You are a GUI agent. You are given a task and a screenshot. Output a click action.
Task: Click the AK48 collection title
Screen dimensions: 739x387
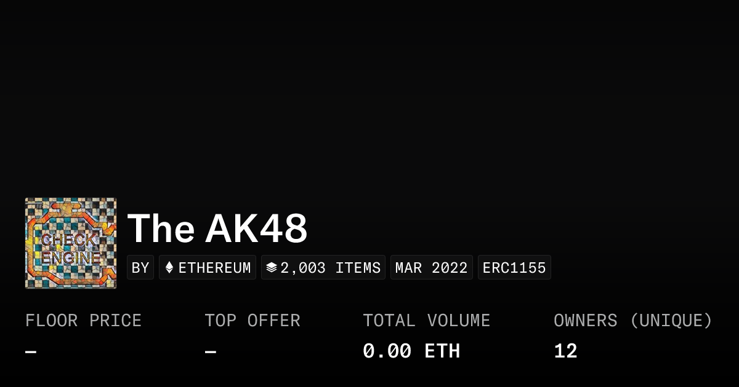pos(217,229)
